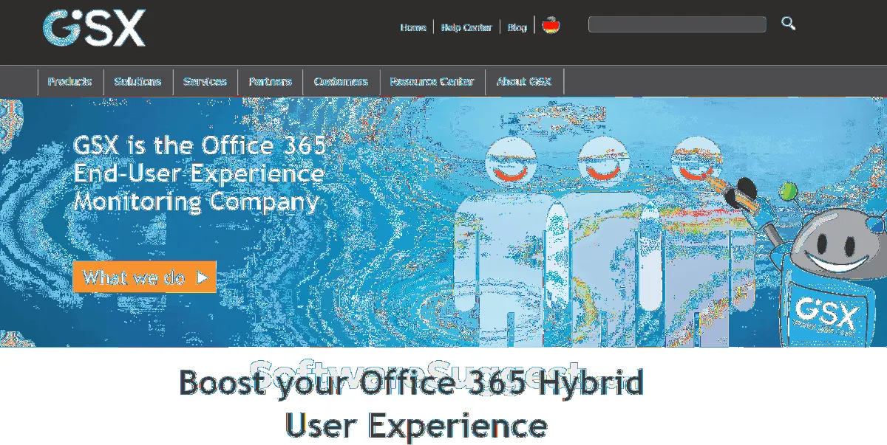887x445 pixels.
Task: Click the orange What we do button
Action: (x=144, y=277)
